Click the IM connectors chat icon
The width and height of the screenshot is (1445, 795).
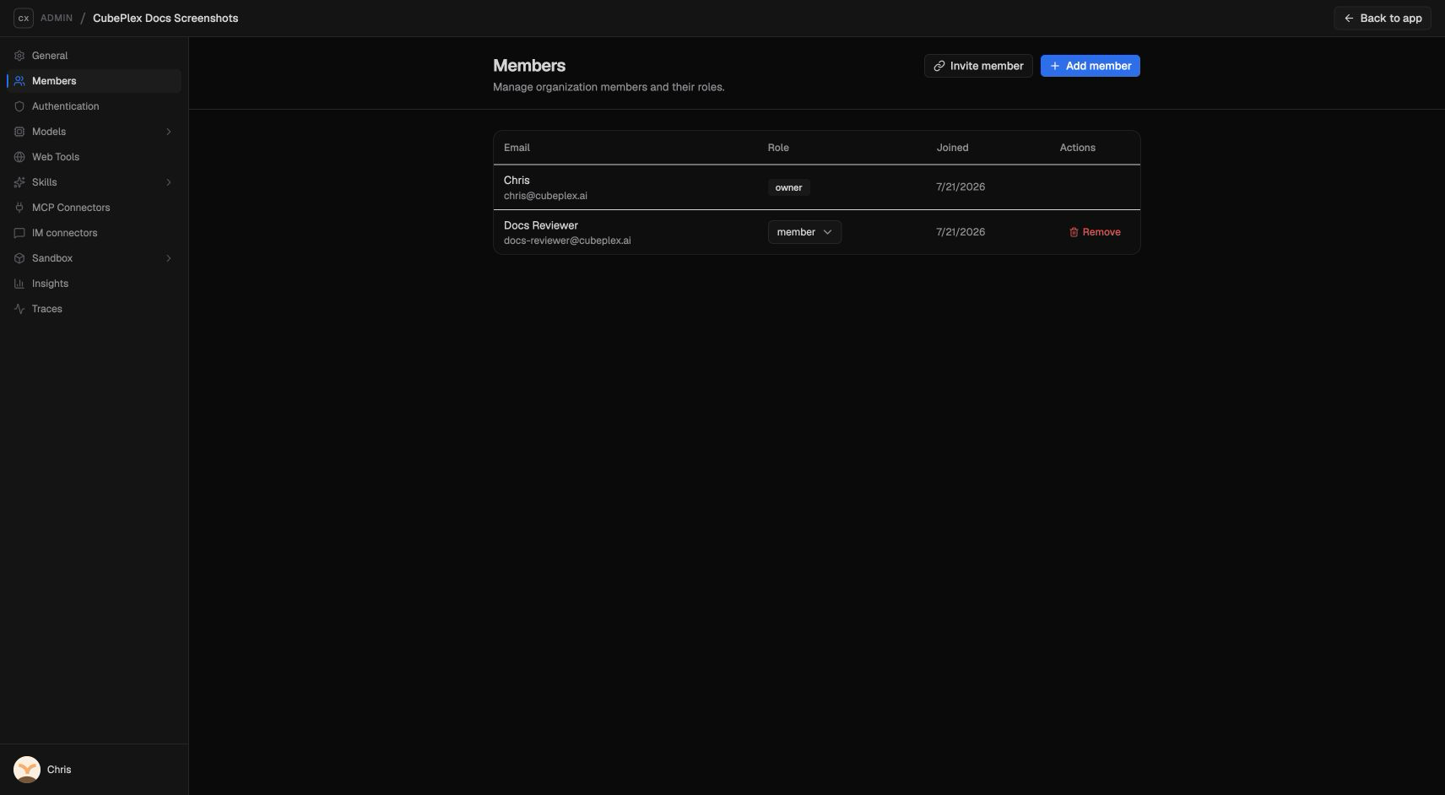tap(19, 233)
